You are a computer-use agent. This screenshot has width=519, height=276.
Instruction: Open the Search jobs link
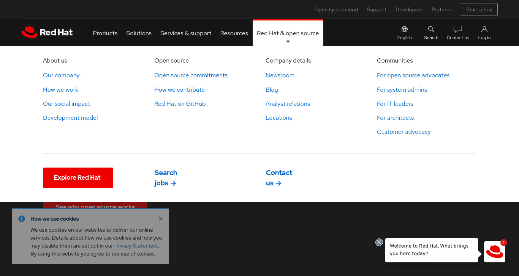[166, 178]
